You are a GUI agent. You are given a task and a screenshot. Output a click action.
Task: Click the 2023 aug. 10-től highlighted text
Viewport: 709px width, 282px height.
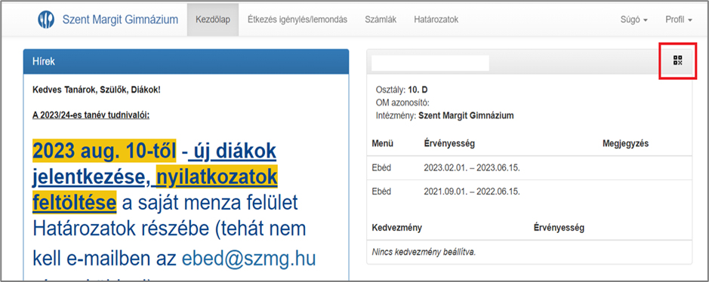104,152
